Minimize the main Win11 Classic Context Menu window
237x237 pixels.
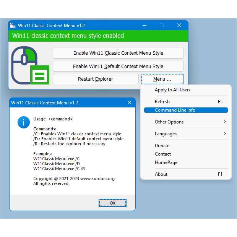[x=144, y=25]
